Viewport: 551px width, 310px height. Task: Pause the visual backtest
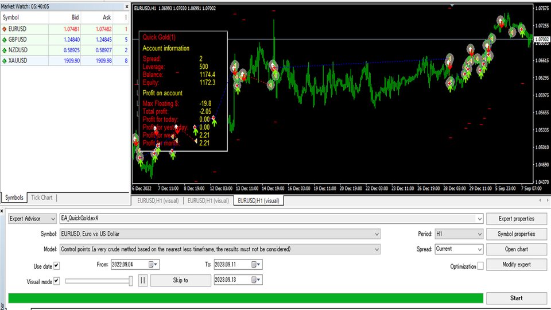point(143,280)
